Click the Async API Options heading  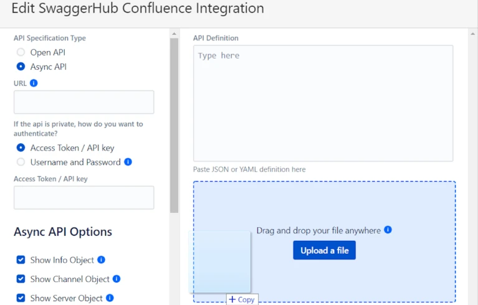[x=63, y=232]
